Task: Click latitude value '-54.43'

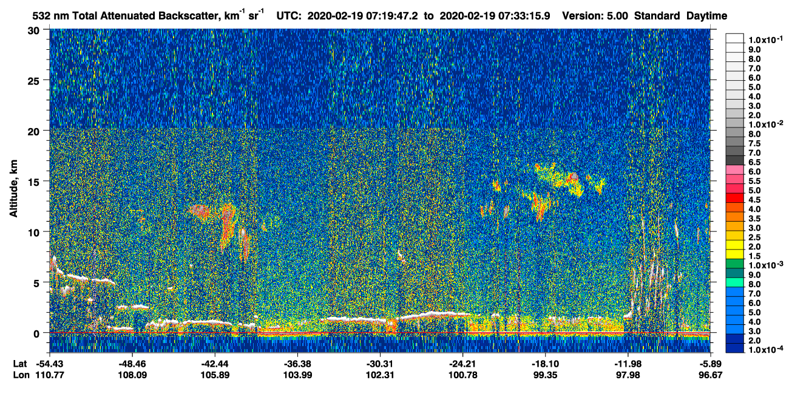Action: (x=50, y=364)
